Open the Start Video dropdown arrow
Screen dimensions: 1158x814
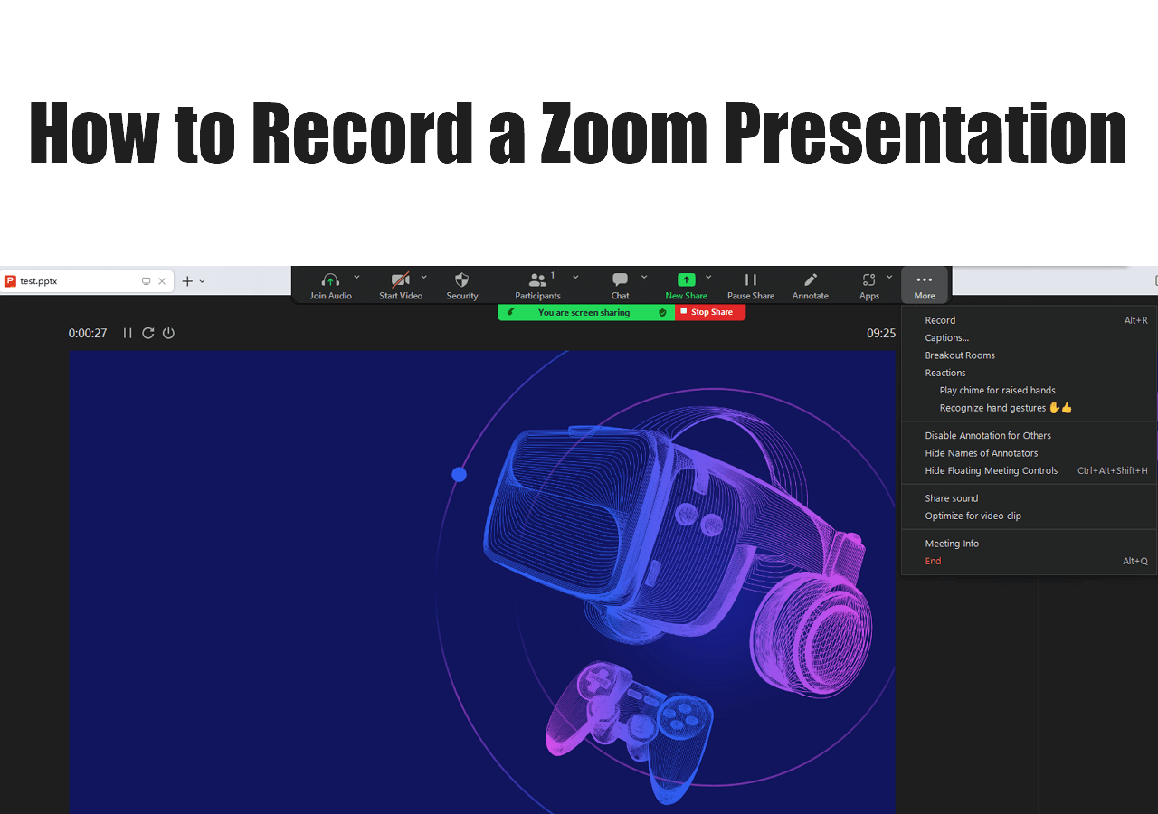[x=423, y=277]
